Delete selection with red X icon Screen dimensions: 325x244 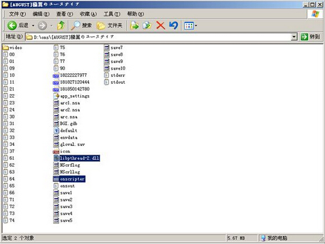(x=160, y=26)
